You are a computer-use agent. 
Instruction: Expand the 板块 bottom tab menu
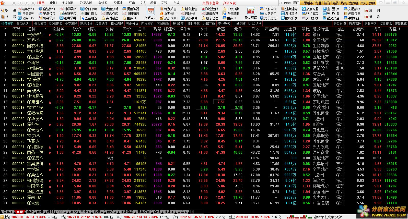click(x=169, y=212)
